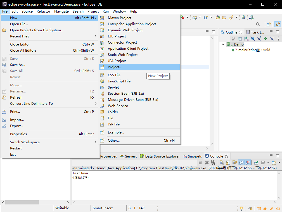Screen dimensions: 282x212
Task: Click the Open Console icon
Action: (x=274, y=163)
